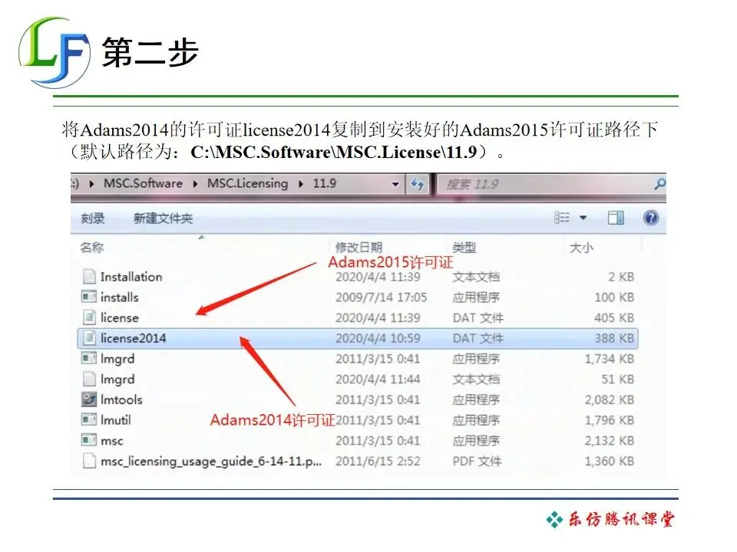Select the lmutil application icon
The width and height of the screenshot is (737, 552).
[x=89, y=419]
